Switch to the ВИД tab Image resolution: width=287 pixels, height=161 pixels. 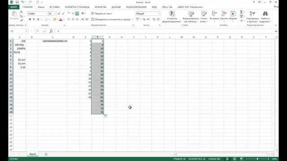click(x=154, y=7)
